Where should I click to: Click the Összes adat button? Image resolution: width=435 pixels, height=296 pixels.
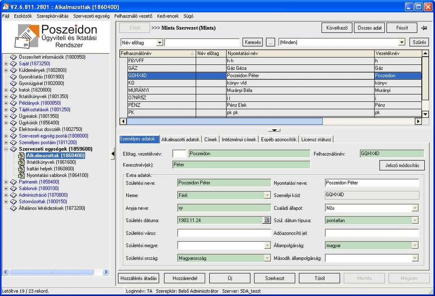370,28
